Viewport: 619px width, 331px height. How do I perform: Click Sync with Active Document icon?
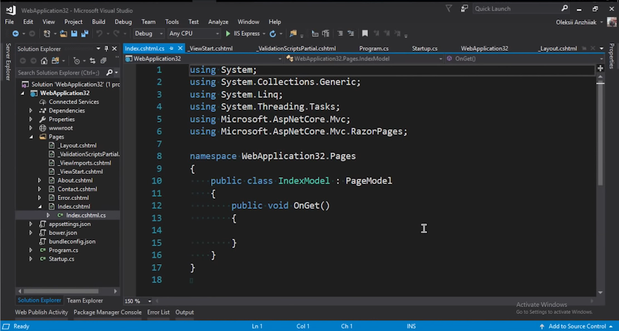point(92,61)
